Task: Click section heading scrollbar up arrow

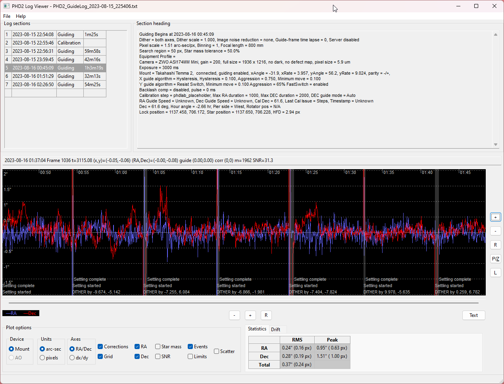Action: click(x=495, y=35)
